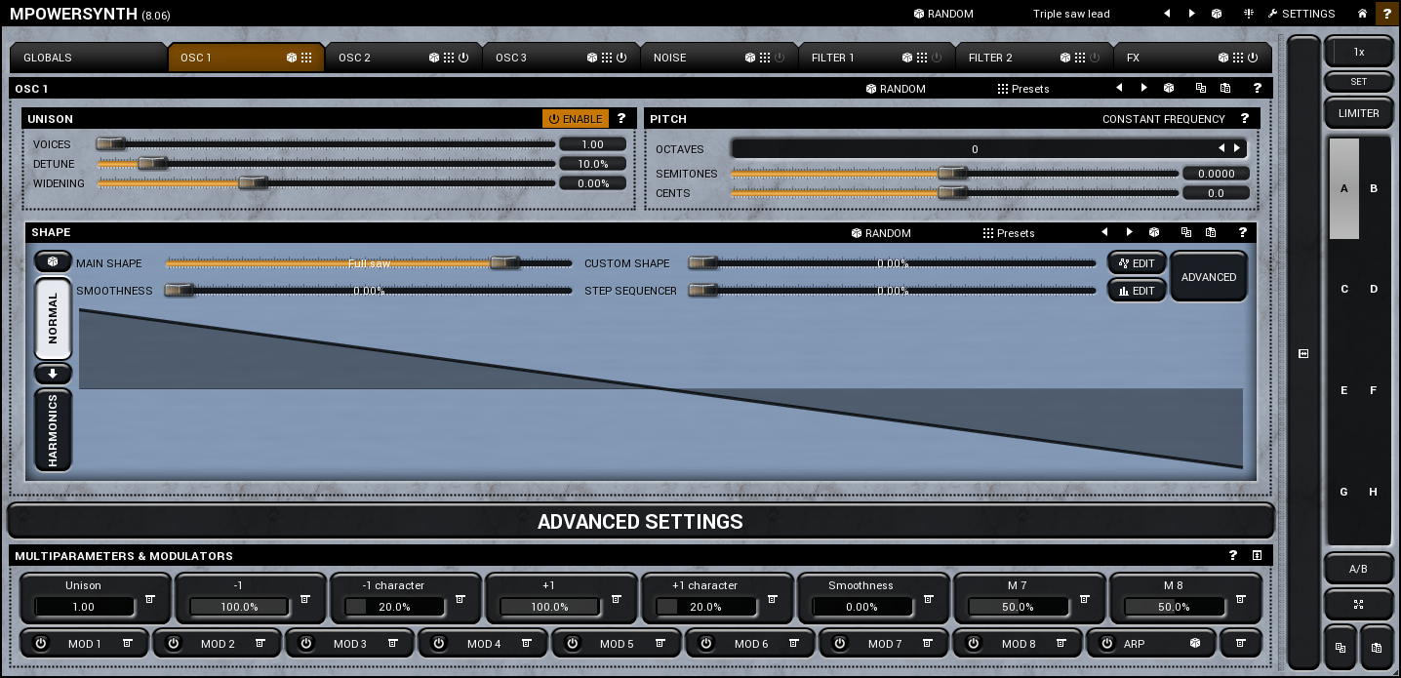This screenshot has width=1401, height=678.
Task: Open FILTER 1 tab presets grid icon
Action: point(922,58)
